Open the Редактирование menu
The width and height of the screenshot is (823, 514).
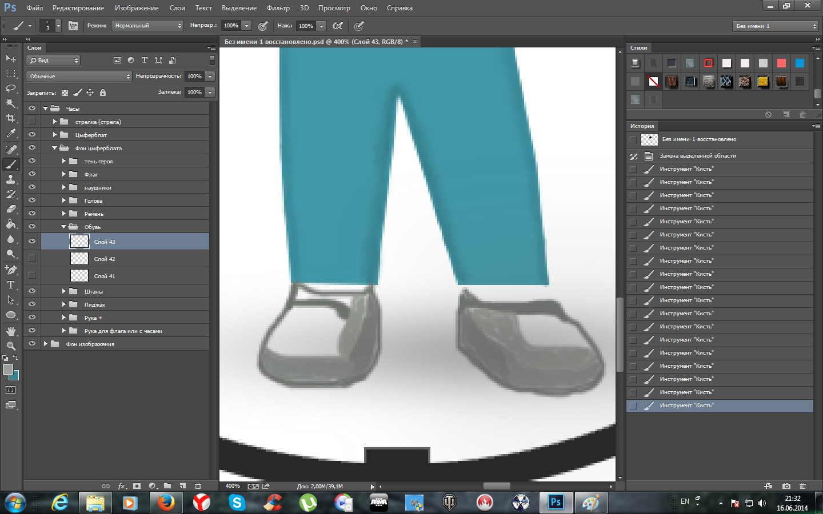[x=78, y=8]
